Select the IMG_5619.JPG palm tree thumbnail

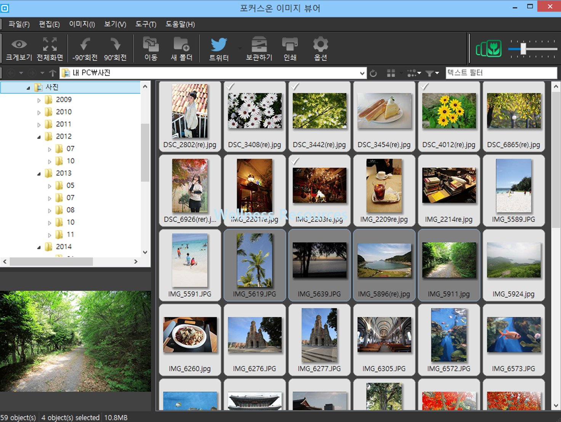point(255,265)
